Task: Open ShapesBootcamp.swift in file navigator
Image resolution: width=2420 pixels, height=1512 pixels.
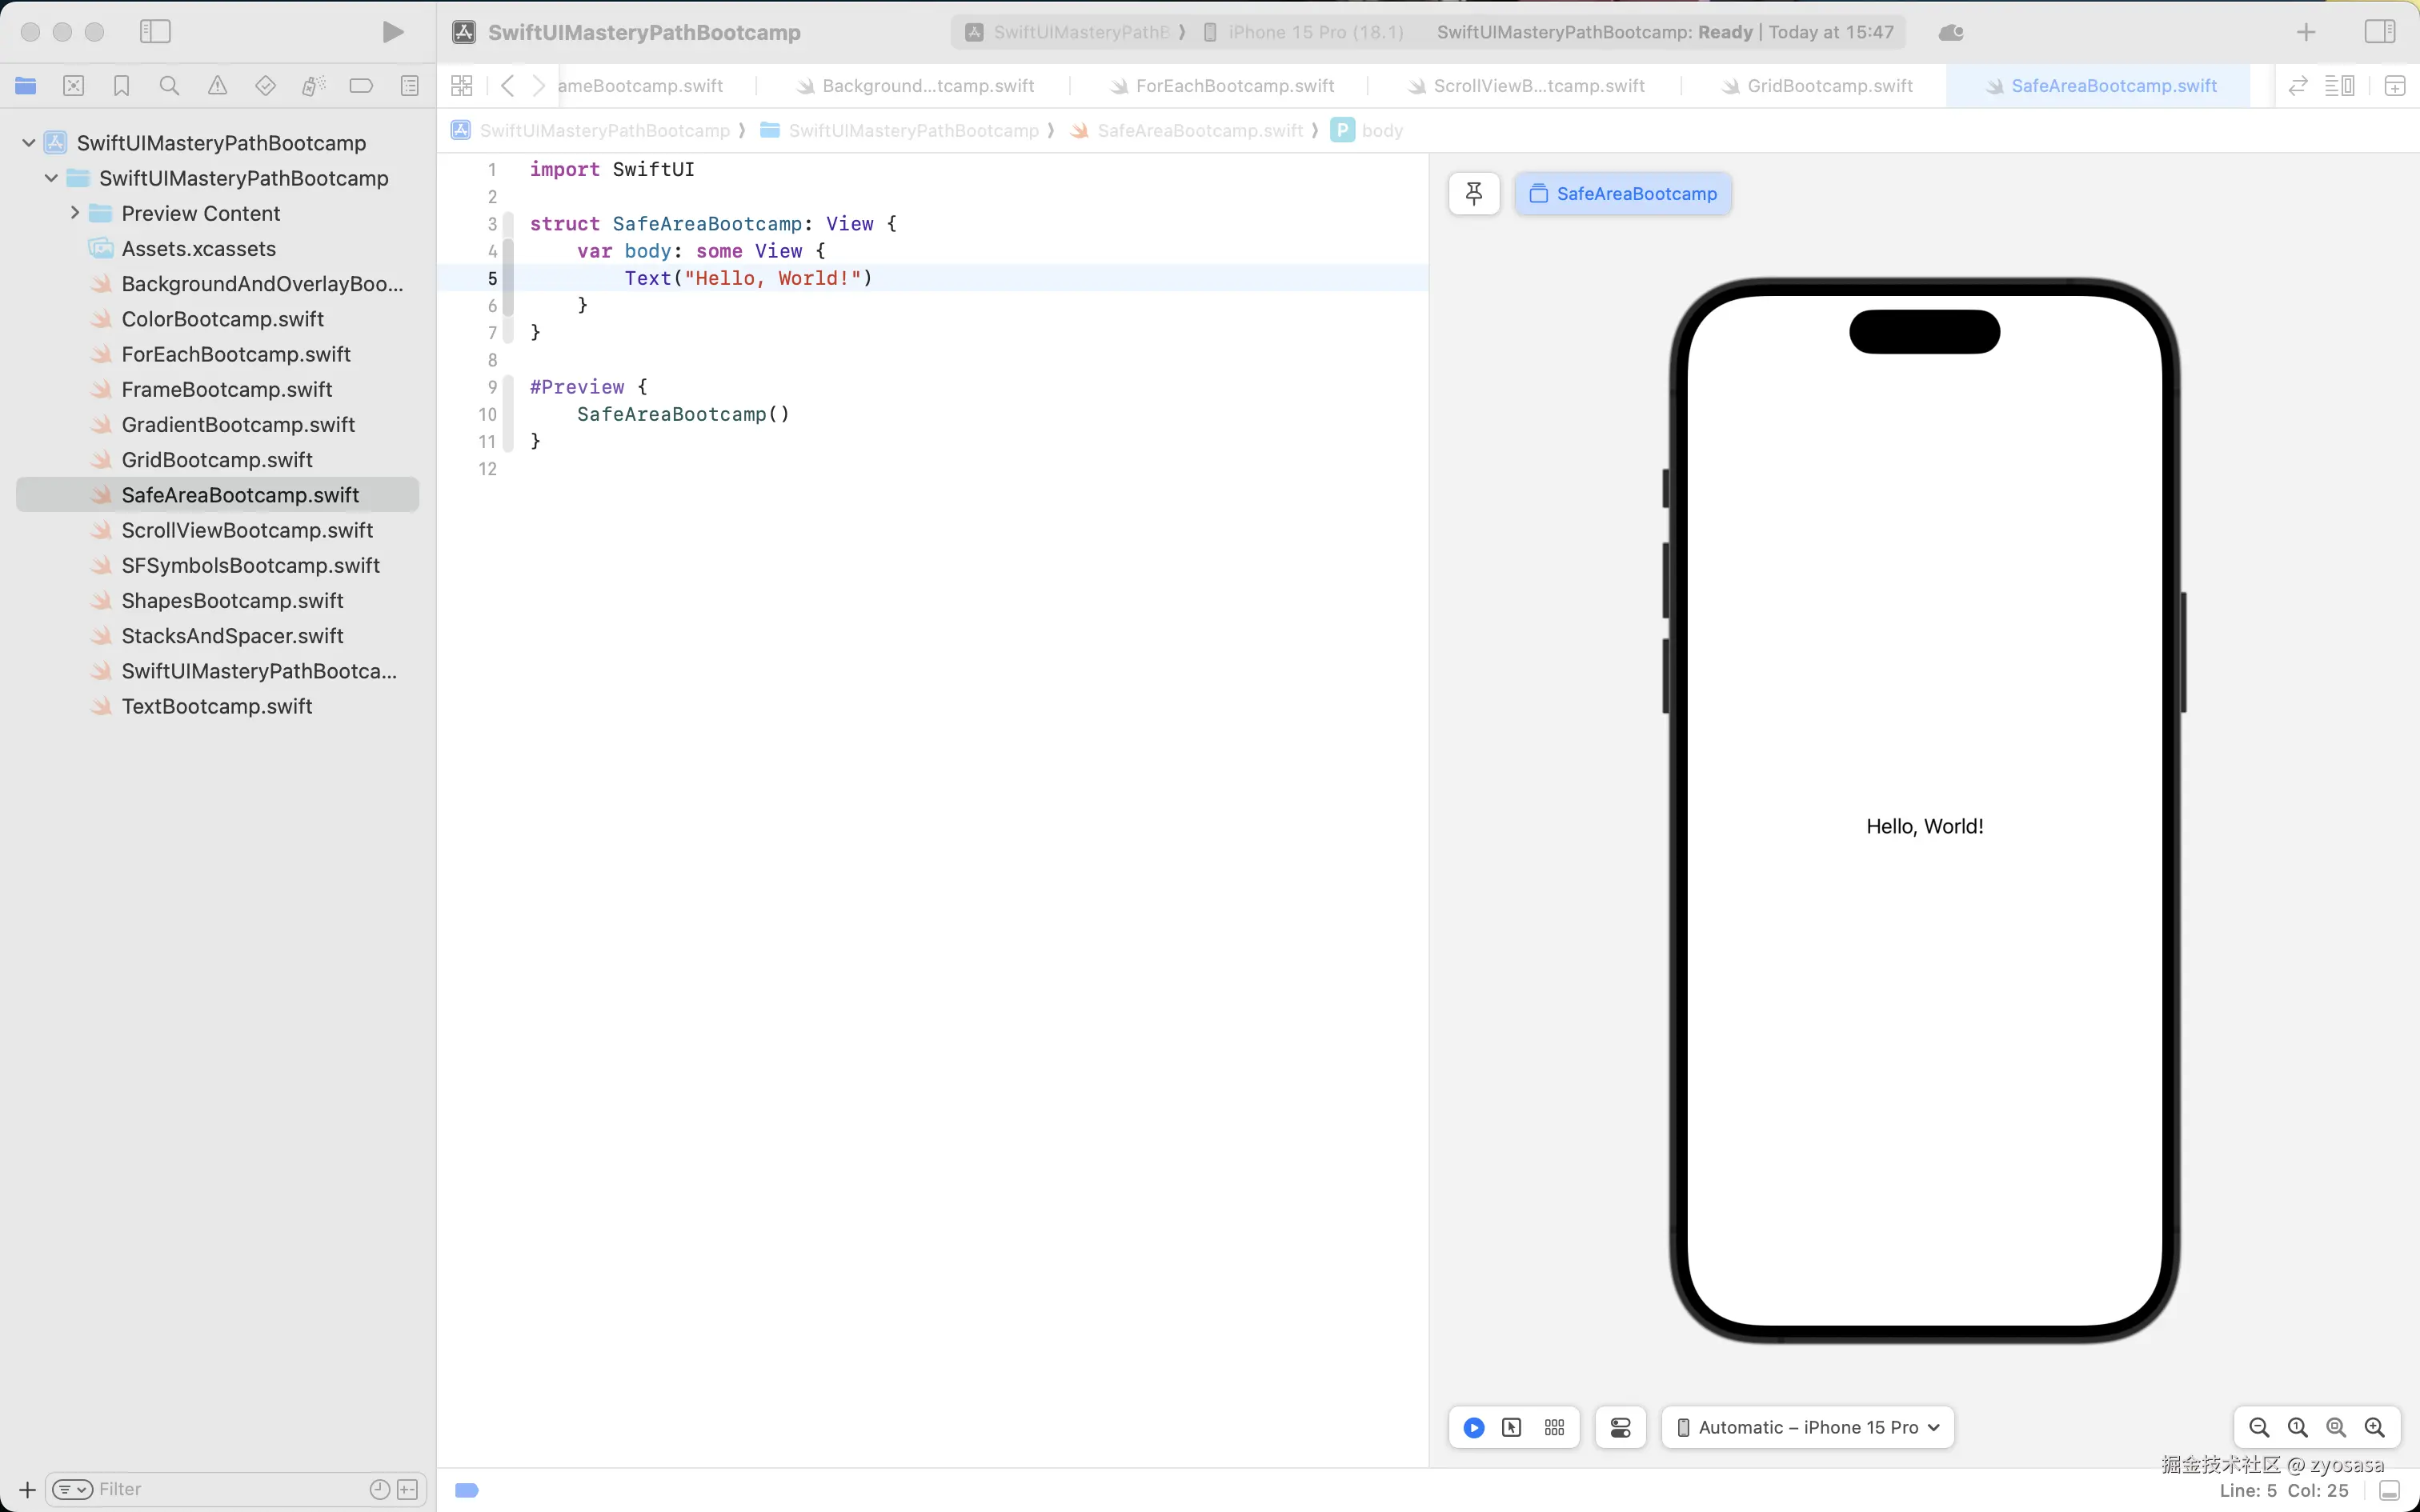Action: [x=232, y=600]
